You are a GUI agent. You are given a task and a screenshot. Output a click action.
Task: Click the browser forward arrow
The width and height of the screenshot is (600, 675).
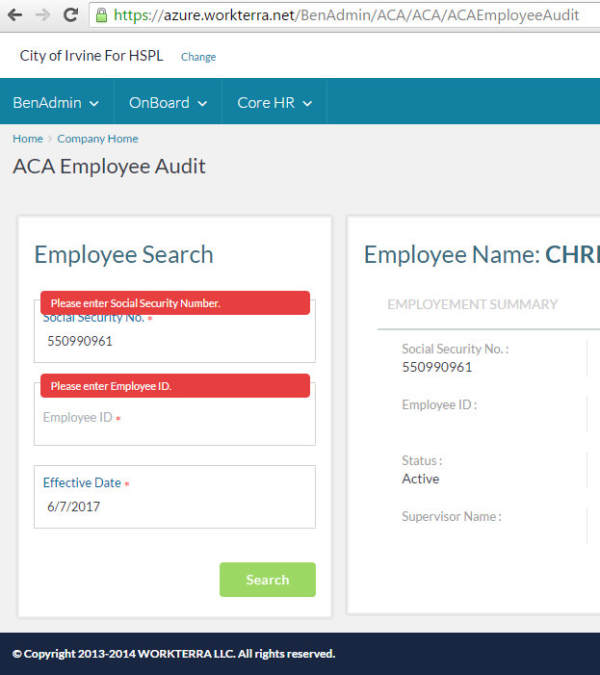pyautogui.click(x=42, y=15)
